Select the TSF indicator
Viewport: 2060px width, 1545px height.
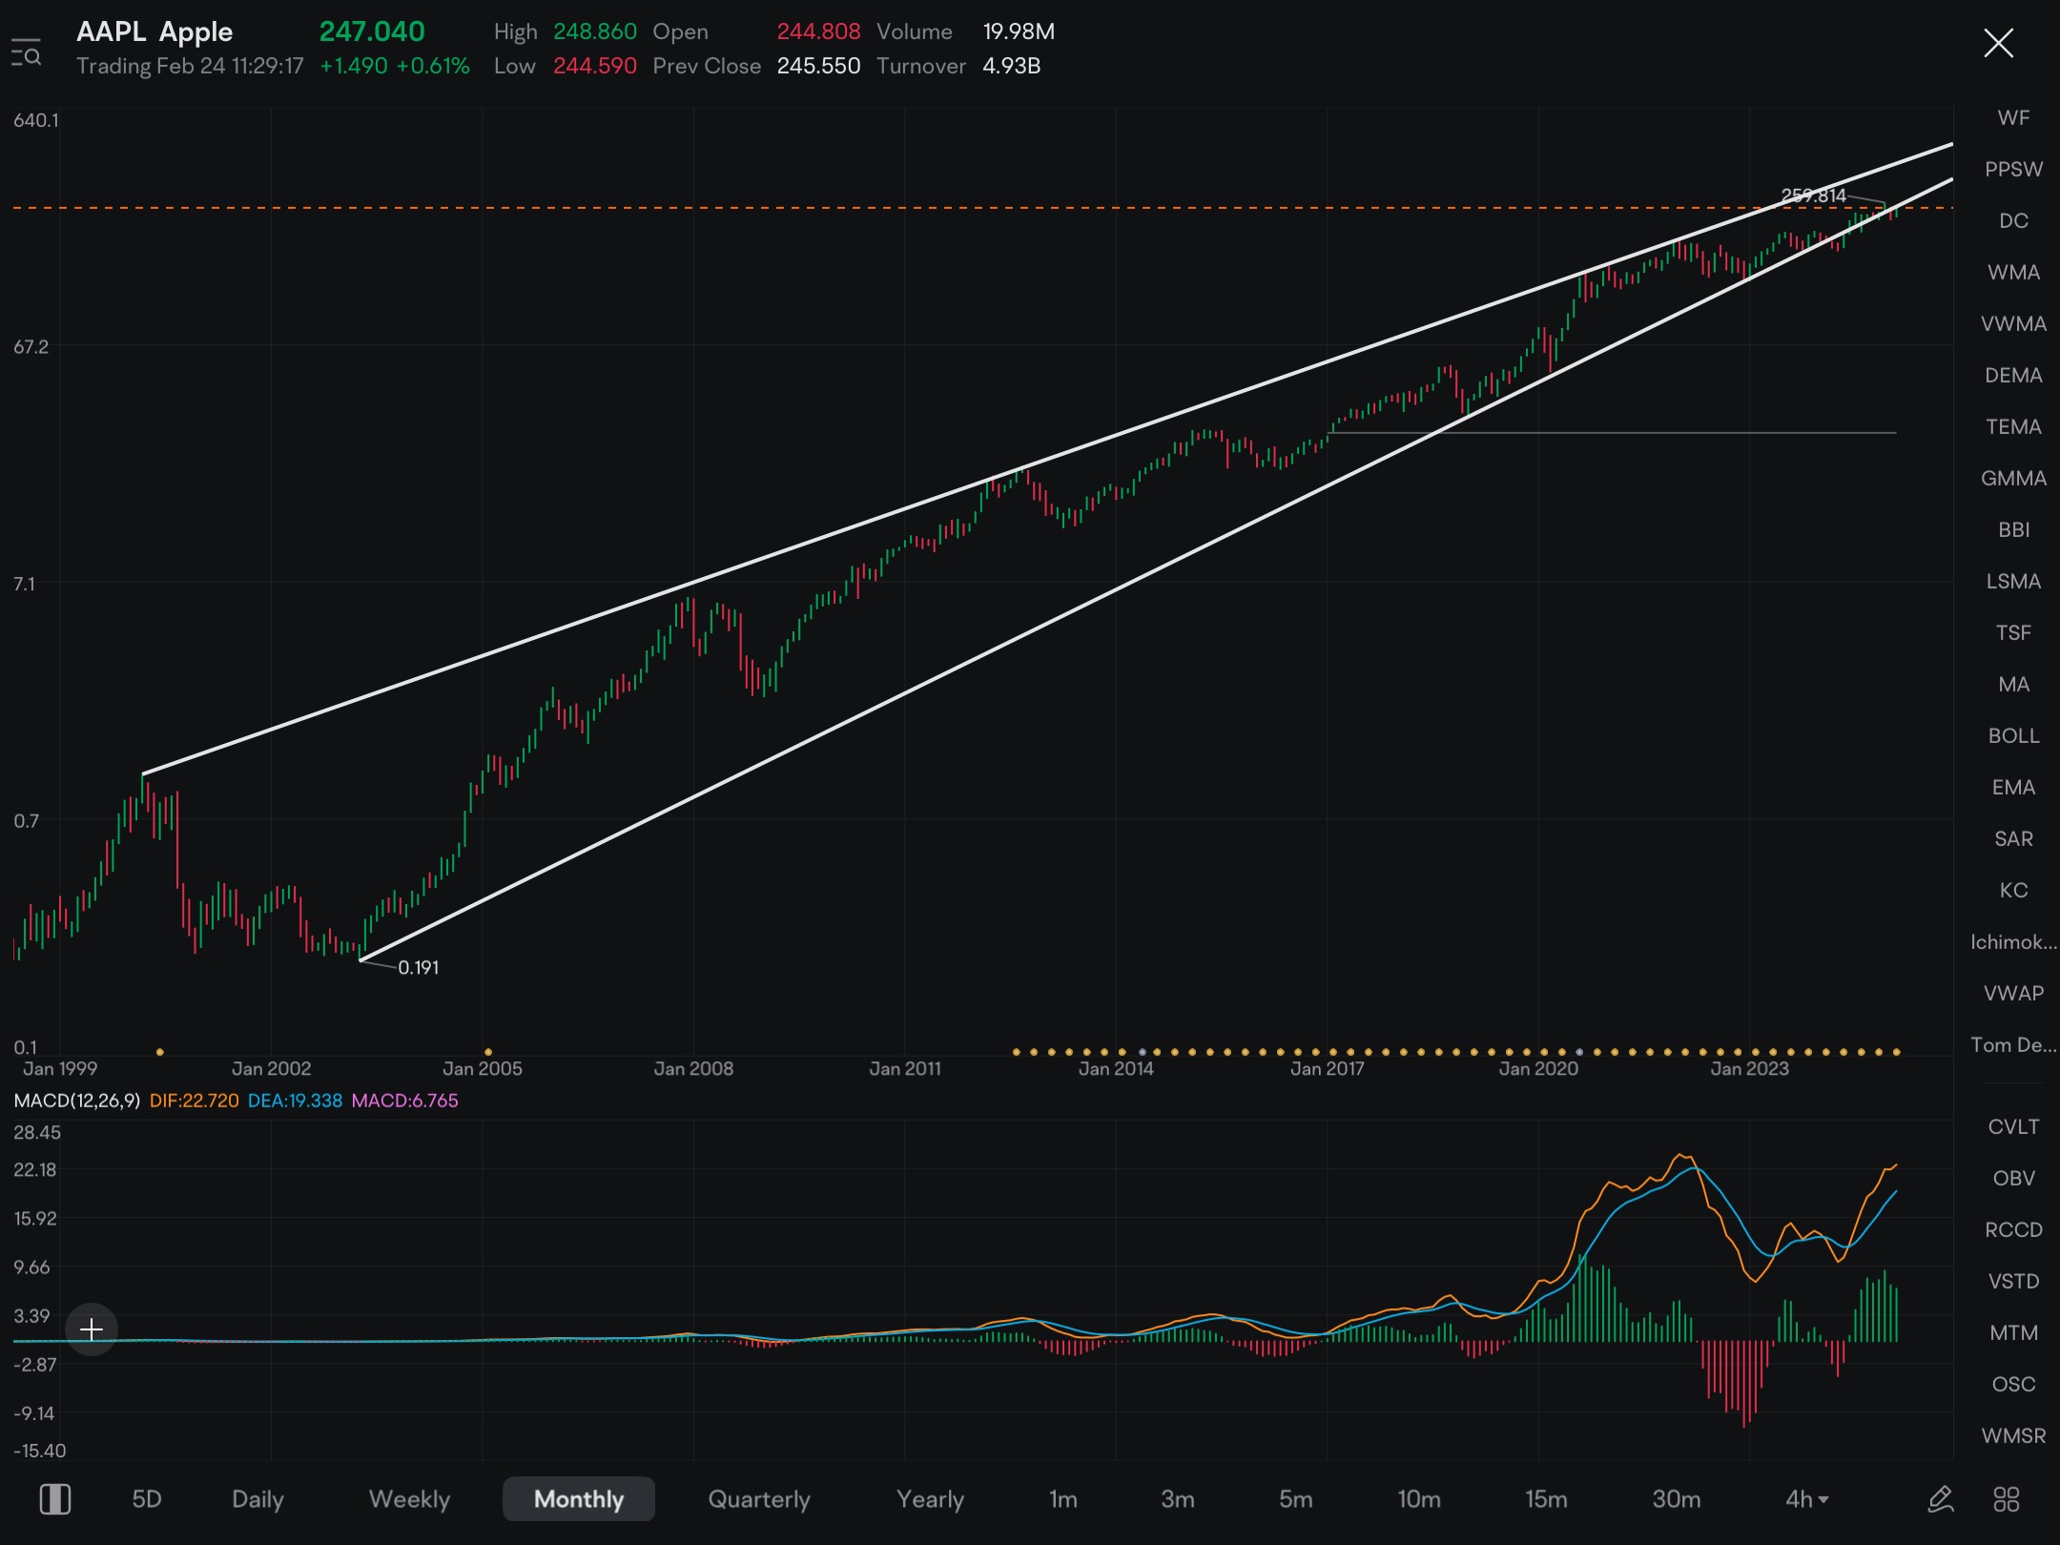click(2013, 632)
